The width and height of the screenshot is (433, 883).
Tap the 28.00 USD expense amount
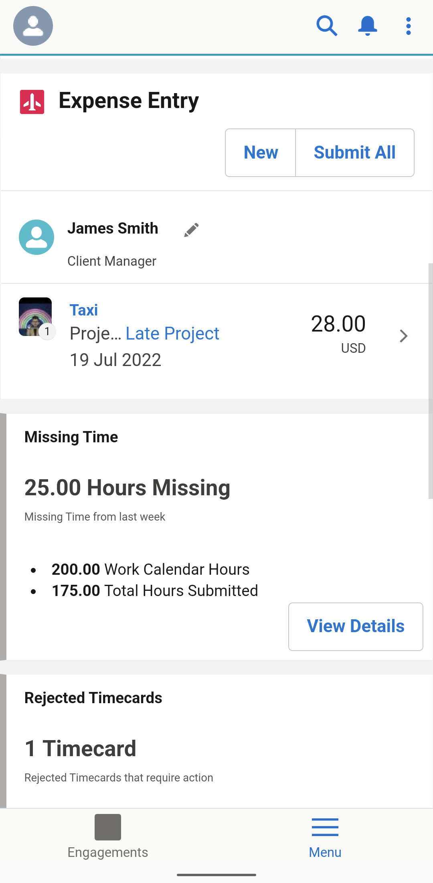tap(338, 332)
